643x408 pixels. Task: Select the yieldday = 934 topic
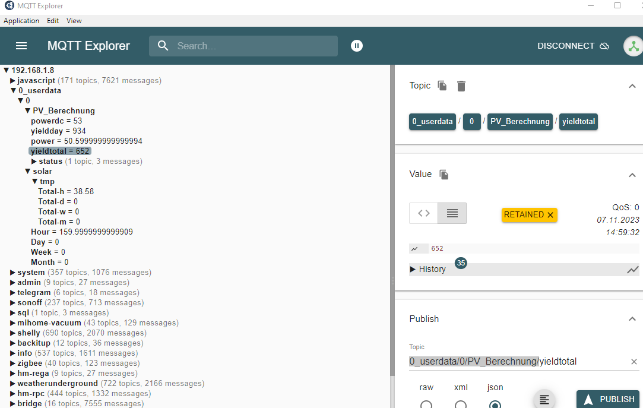point(58,131)
